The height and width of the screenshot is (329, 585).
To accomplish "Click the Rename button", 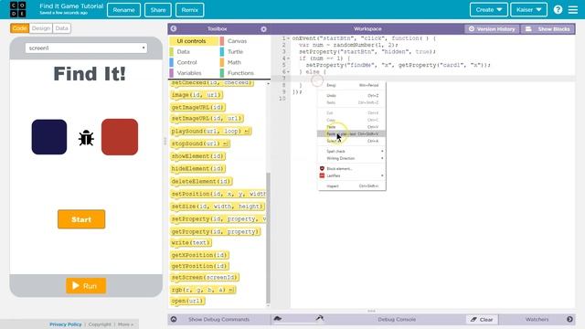I will [124, 10].
